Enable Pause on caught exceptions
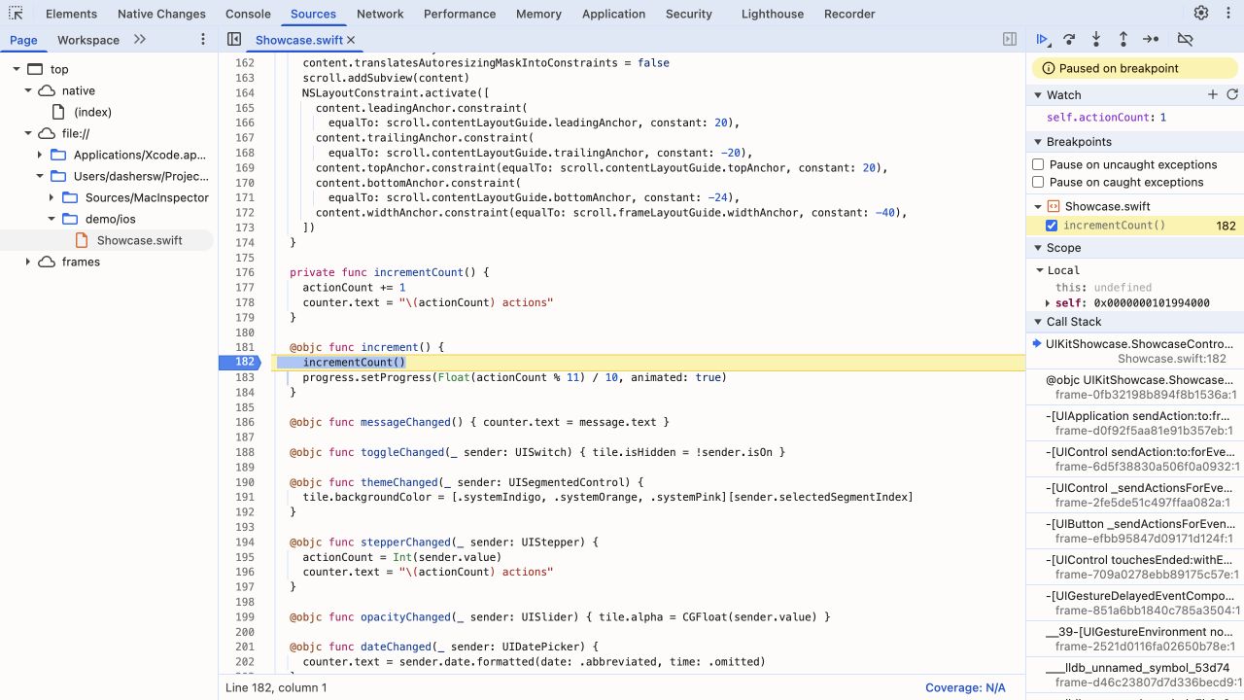Image resolution: width=1244 pixels, height=700 pixels. (x=1038, y=182)
